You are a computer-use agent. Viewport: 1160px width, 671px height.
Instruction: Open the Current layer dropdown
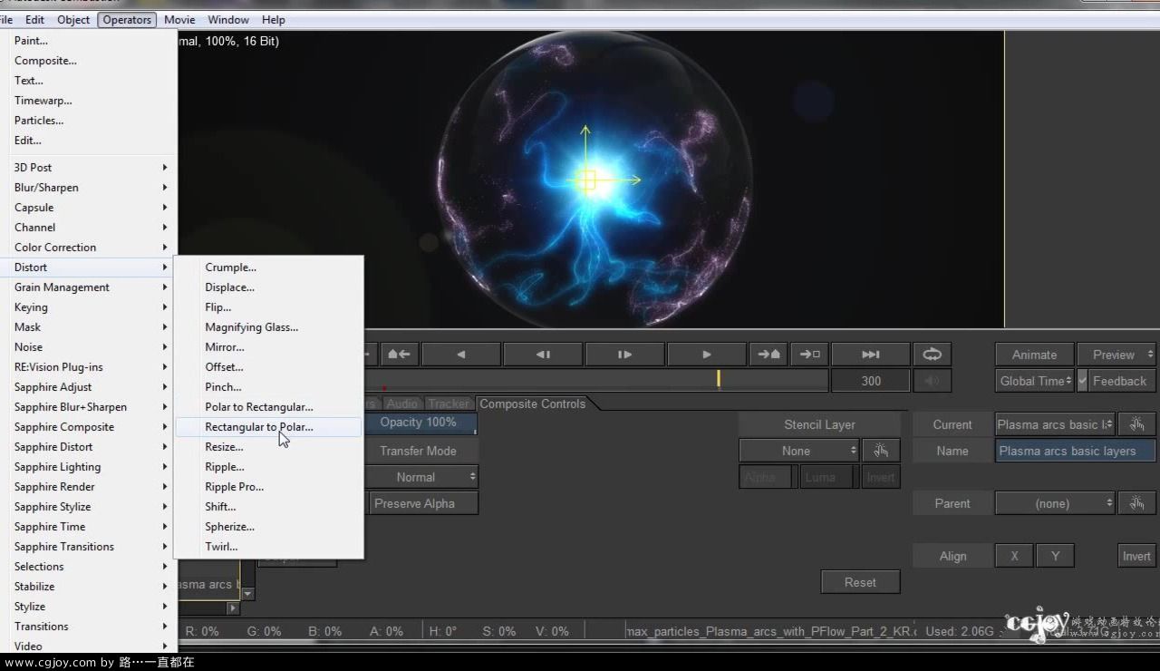pos(1055,424)
